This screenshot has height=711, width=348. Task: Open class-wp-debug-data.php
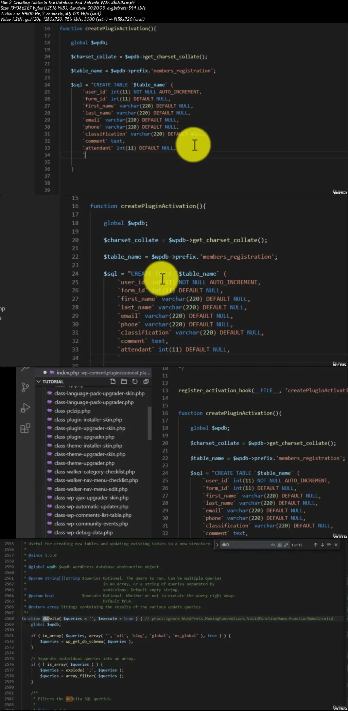pyautogui.click(x=83, y=533)
